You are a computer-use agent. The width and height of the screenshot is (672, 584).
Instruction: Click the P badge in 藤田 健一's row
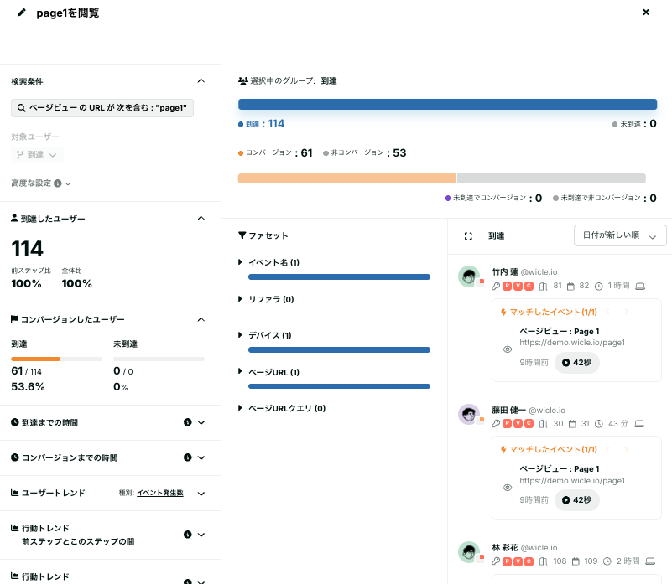click(507, 423)
